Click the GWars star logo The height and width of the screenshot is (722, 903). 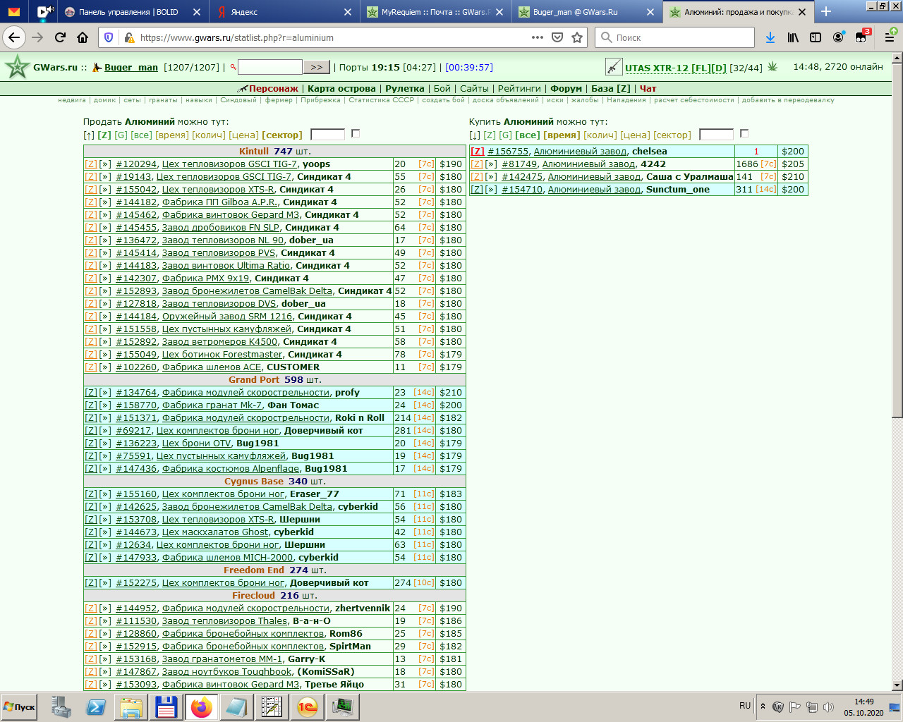[x=16, y=67]
